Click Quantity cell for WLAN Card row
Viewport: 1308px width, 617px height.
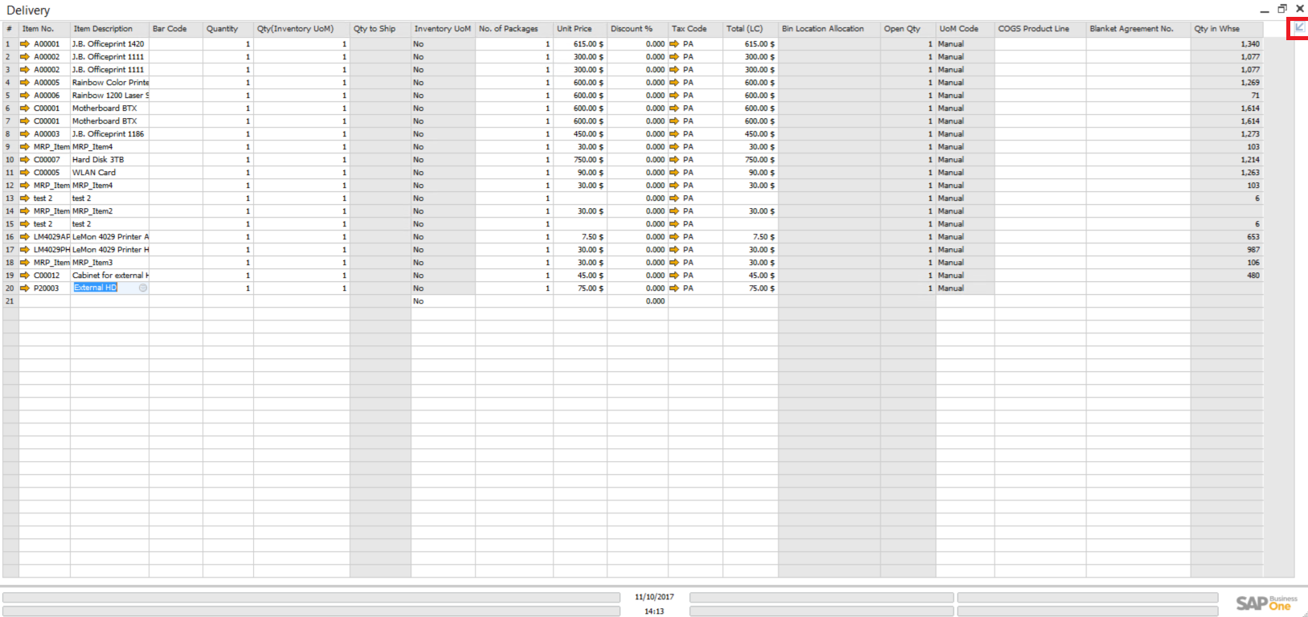click(x=227, y=173)
